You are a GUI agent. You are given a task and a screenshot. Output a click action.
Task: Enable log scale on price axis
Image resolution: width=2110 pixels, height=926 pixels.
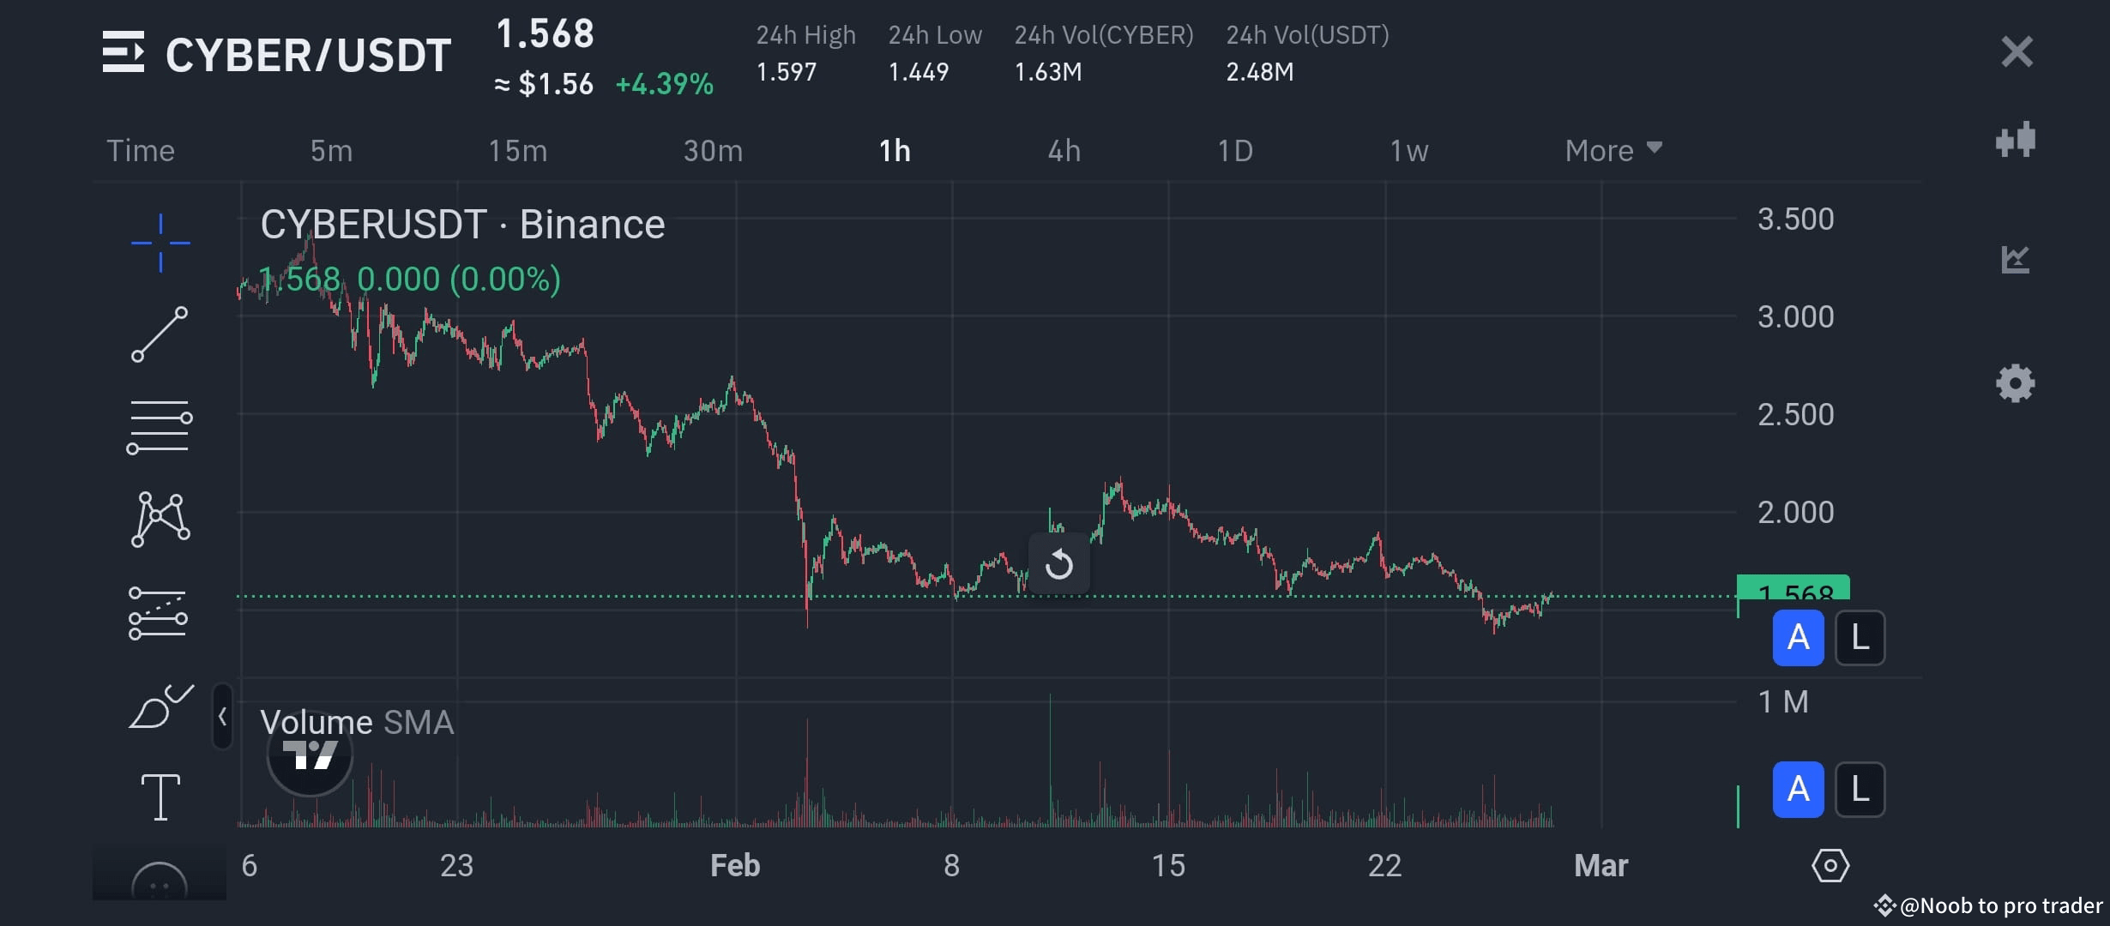[x=1860, y=638]
